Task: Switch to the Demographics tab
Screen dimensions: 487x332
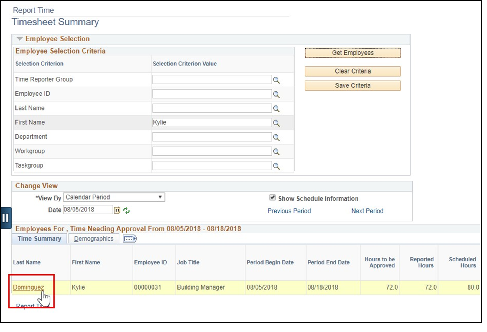Action: click(x=94, y=239)
